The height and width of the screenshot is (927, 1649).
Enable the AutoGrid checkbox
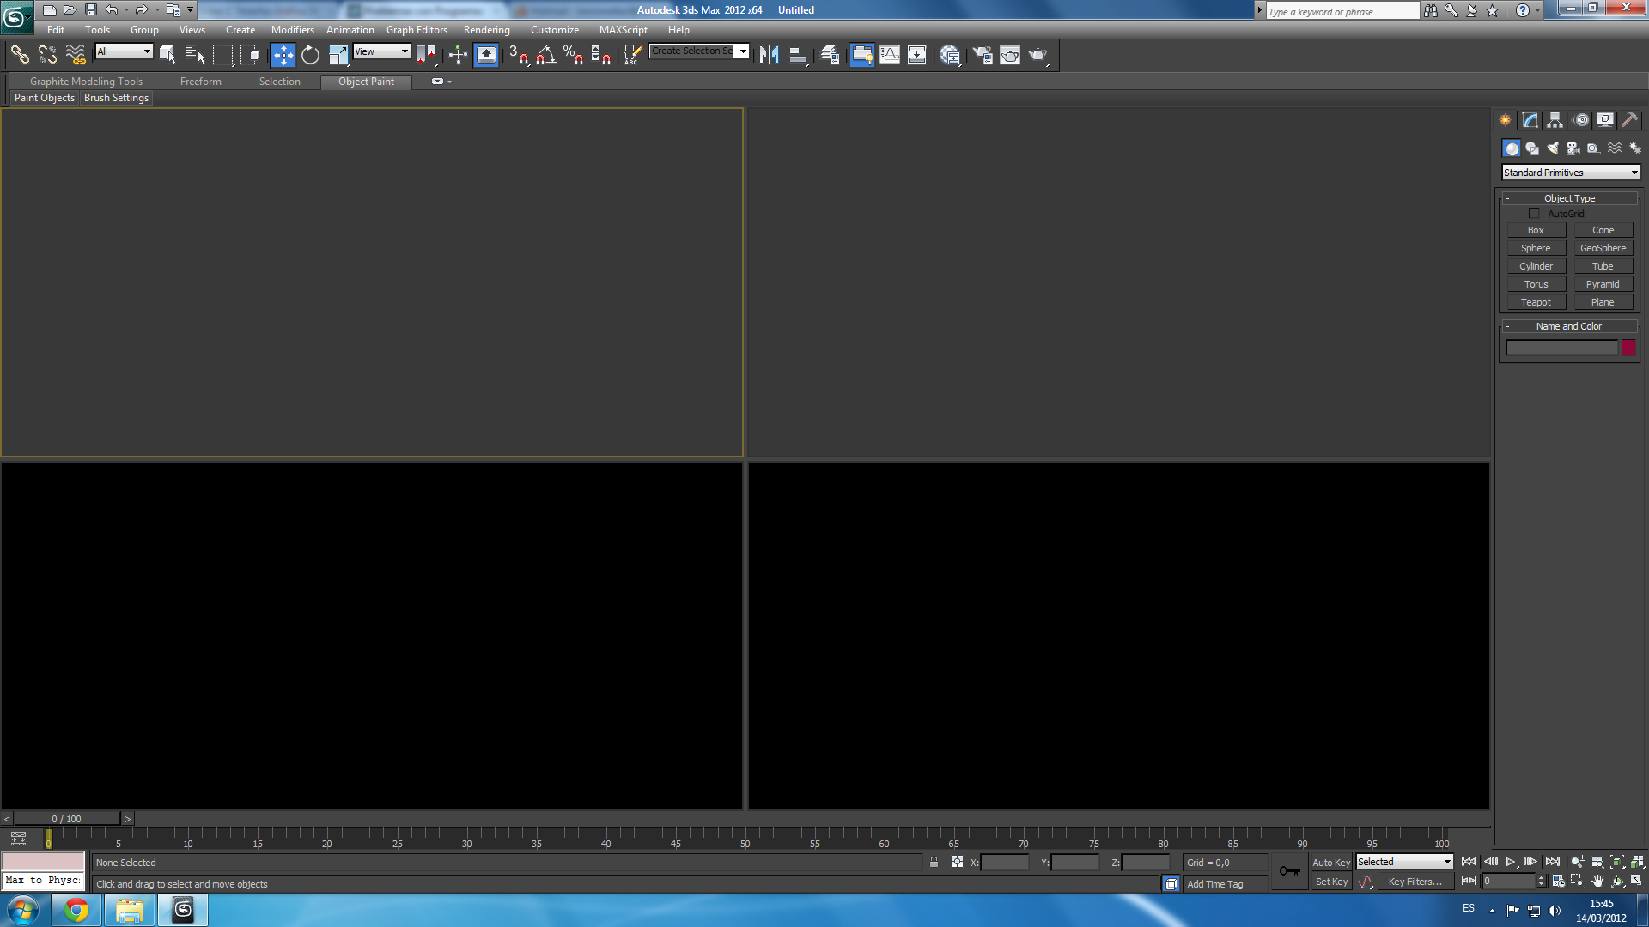point(1534,214)
